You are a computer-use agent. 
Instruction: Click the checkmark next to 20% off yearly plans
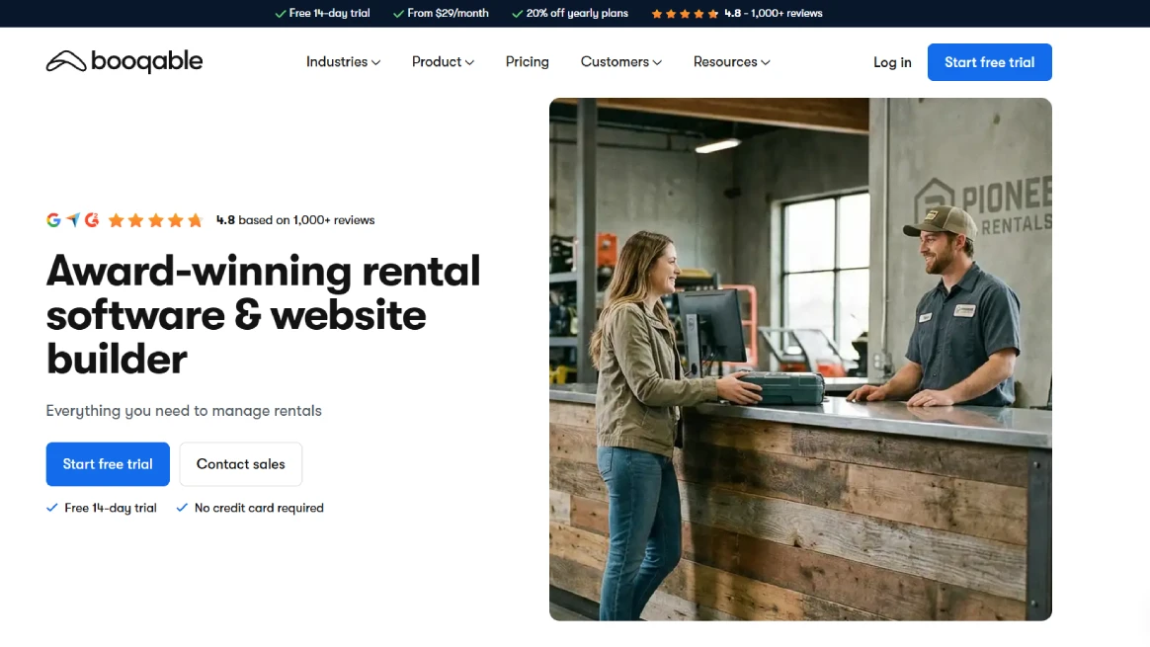pos(516,13)
